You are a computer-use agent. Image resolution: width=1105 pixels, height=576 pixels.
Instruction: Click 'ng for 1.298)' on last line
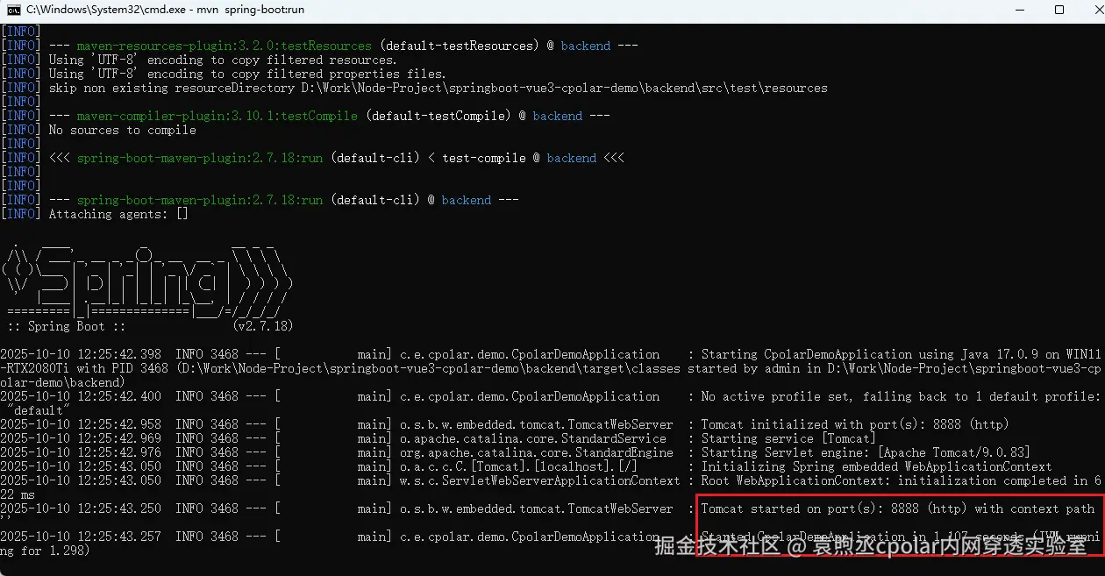pos(46,551)
